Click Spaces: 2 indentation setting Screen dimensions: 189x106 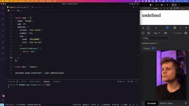[x=86, y=105]
